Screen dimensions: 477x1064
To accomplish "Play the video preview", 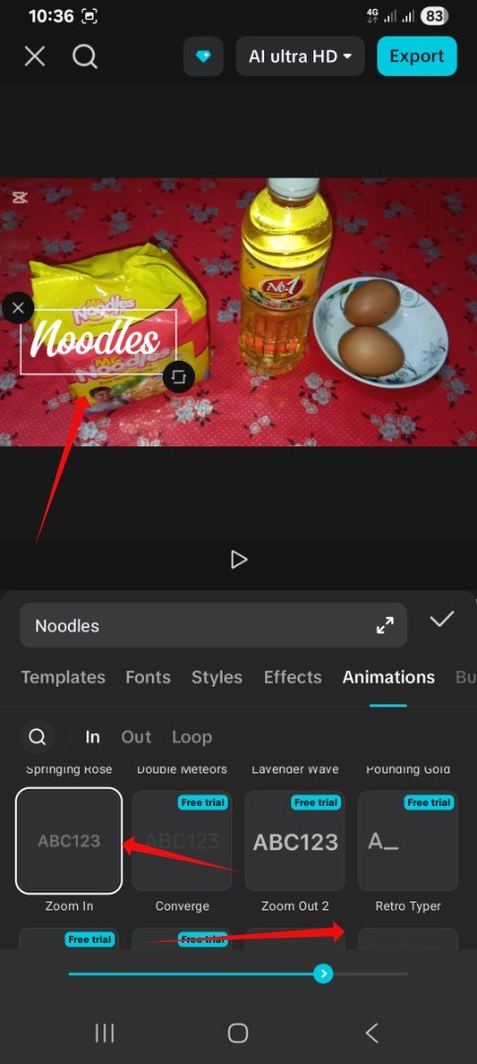I will (238, 560).
